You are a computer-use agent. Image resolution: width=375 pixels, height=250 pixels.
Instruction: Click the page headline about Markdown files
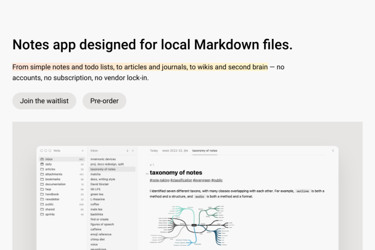click(x=153, y=45)
